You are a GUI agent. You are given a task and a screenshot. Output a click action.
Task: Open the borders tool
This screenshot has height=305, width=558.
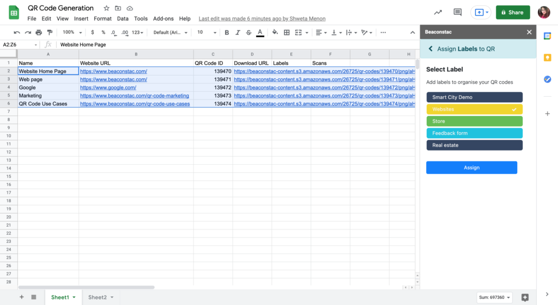[287, 32]
